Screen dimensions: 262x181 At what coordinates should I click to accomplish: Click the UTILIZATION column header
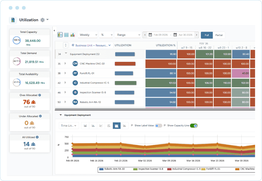tap(123, 45)
